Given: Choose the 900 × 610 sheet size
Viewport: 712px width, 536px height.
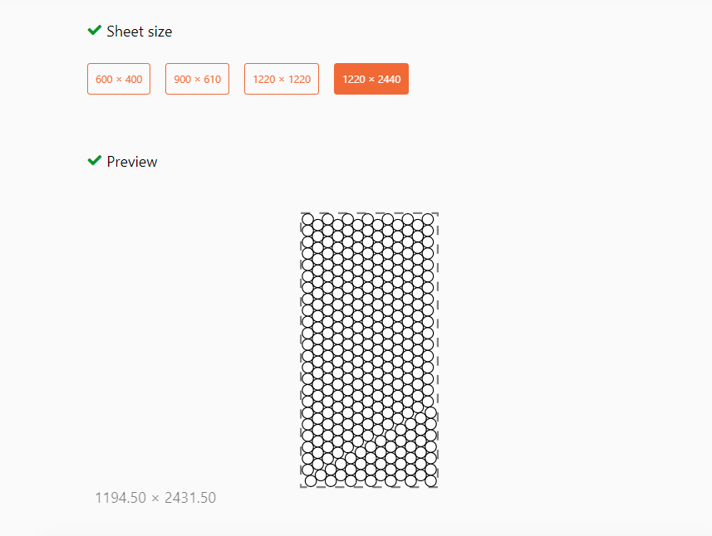Looking at the screenshot, I should tap(197, 79).
